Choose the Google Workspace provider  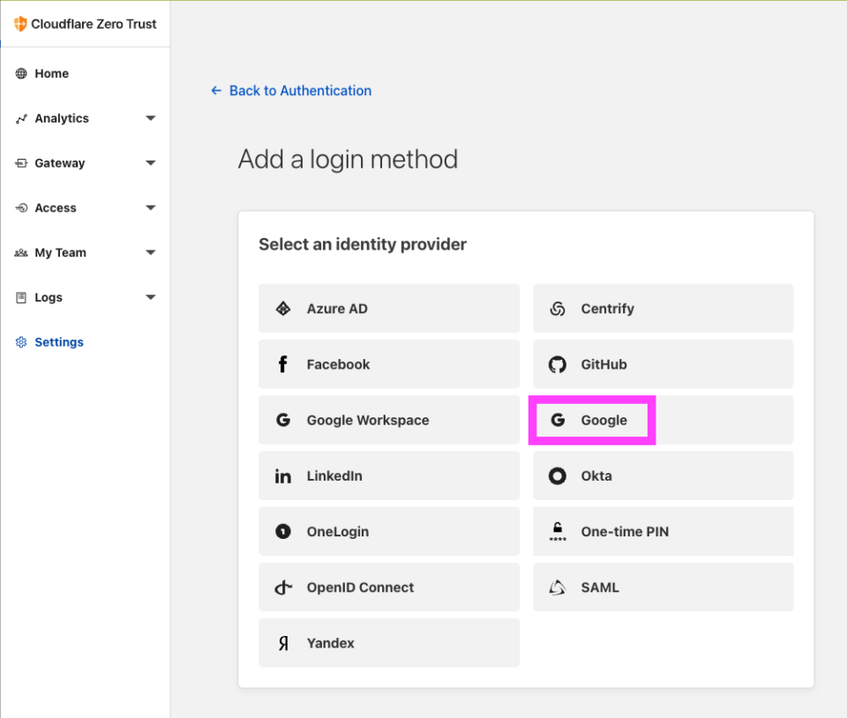click(389, 420)
